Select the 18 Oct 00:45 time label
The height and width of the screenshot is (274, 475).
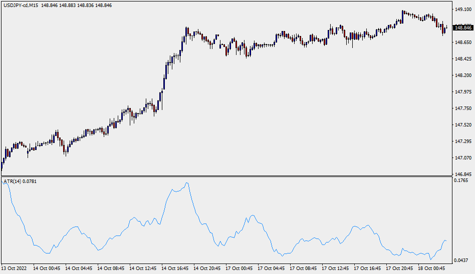[x=432, y=268]
